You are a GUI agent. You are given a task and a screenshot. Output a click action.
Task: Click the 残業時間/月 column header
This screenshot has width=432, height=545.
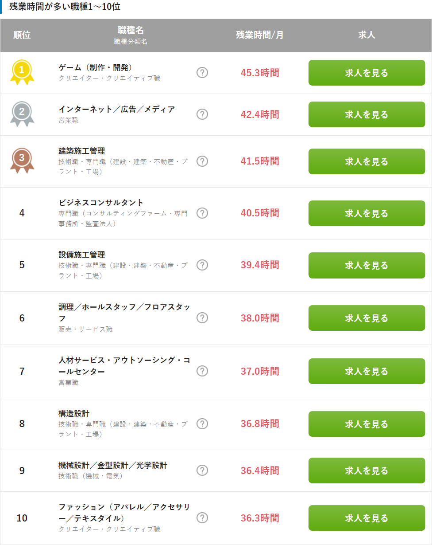click(260, 35)
